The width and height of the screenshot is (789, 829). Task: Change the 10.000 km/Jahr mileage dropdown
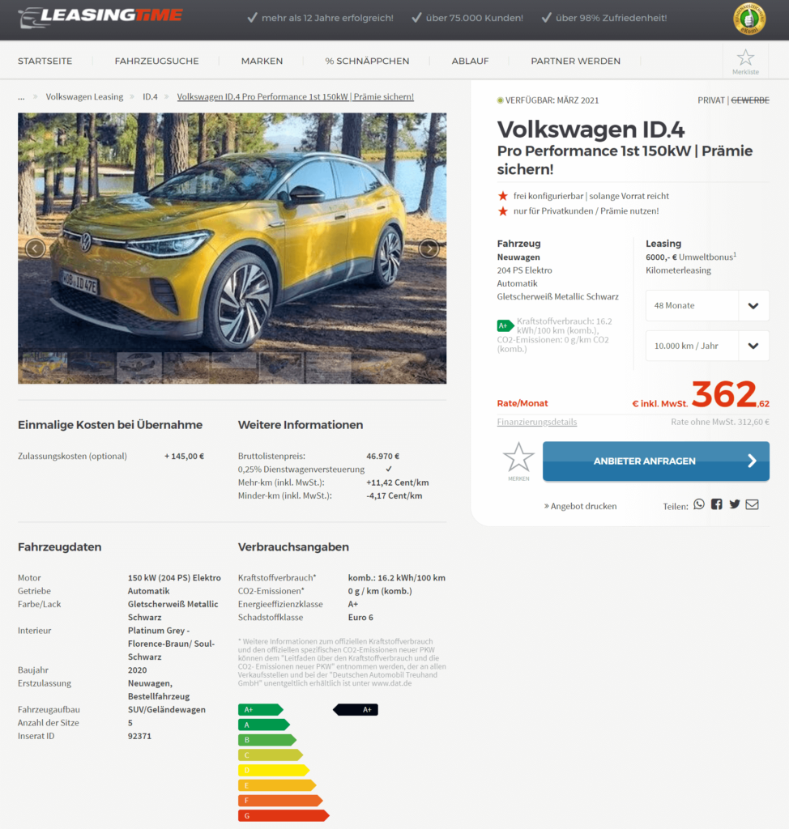pyautogui.click(x=706, y=346)
